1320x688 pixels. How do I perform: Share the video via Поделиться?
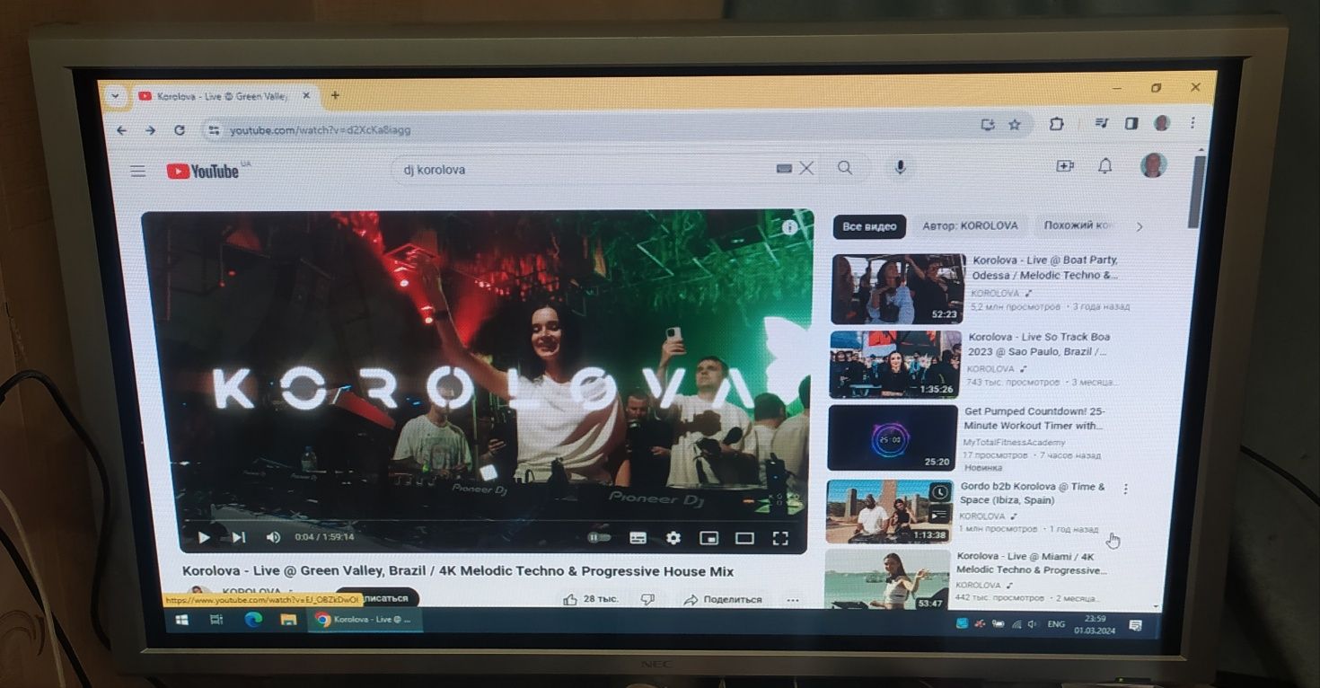722,599
